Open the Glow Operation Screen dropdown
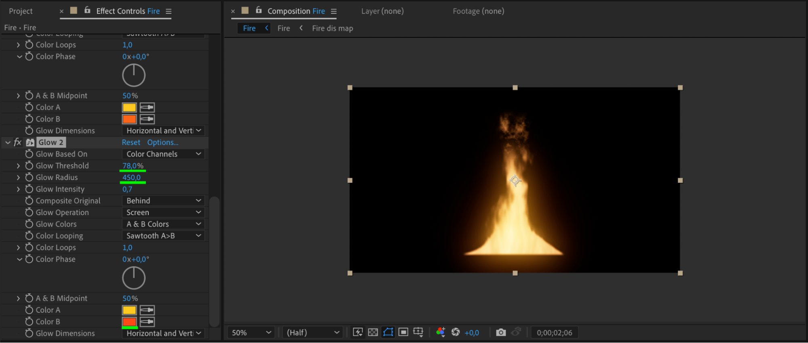 tap(163, 213)
